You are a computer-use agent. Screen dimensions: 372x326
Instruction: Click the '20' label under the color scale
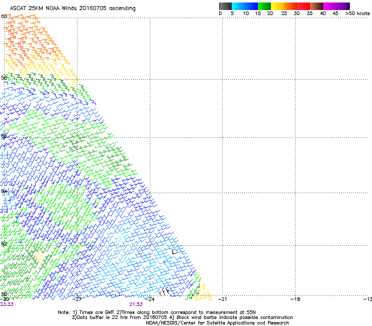270,14
